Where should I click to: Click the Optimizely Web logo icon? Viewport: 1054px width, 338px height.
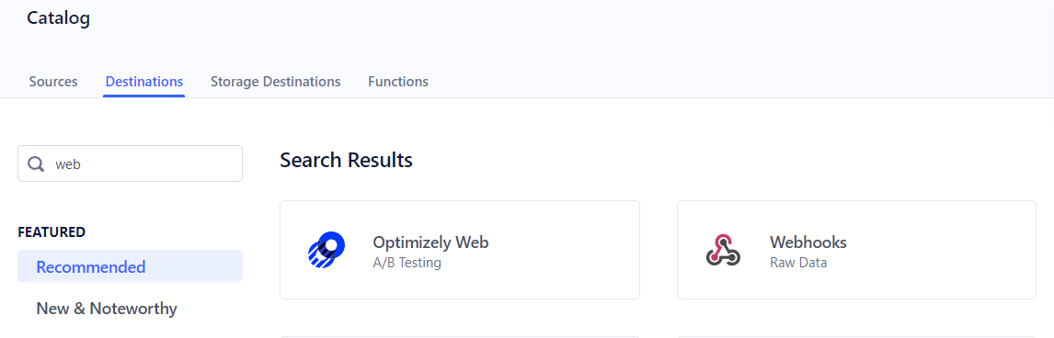(326, 250)
